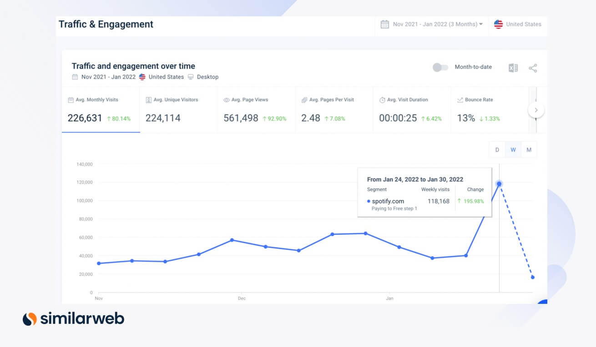Click spotify.com in the chart tooltip

pyautogui.click(x=388, y=201)
